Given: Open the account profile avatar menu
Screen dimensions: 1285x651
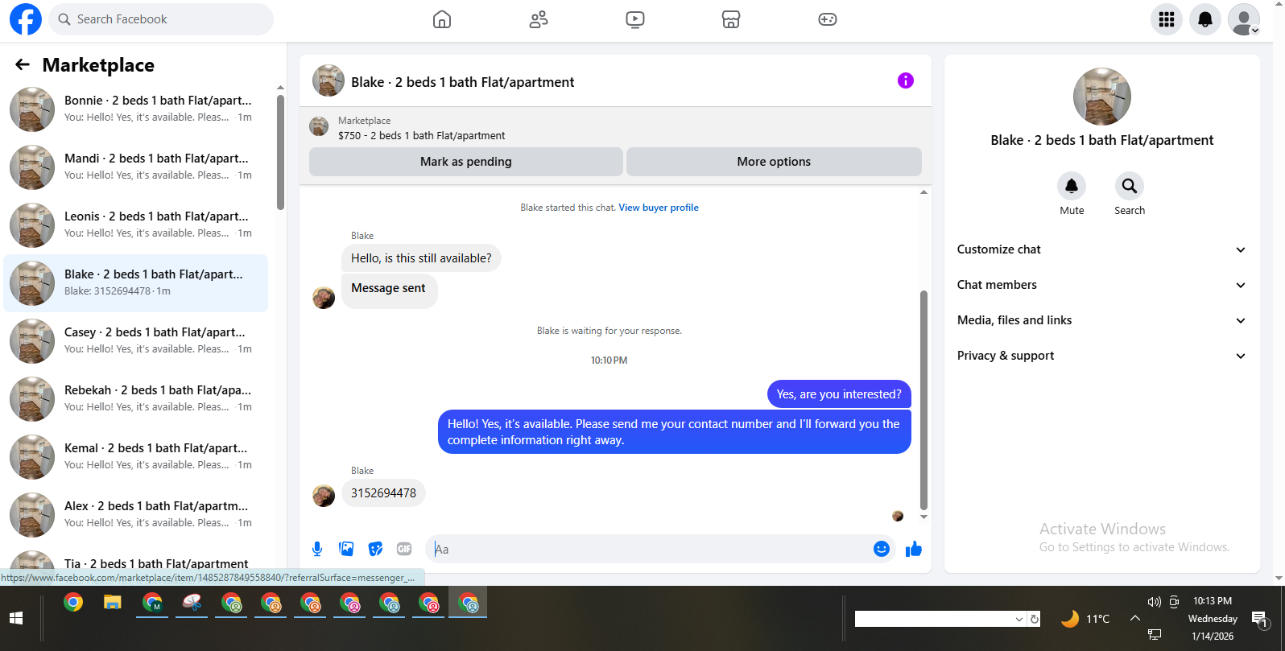Looking at the screenshot, I should tap(1244, 19).
